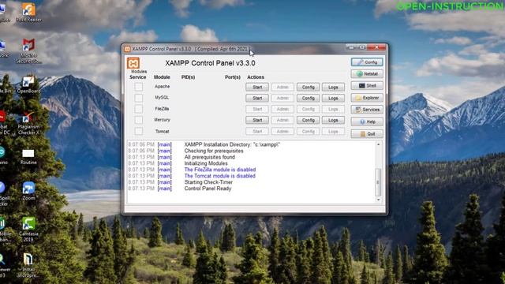Launch the Shell from side panel
This screenshot has height=284, width=505.
pos(367,86)
